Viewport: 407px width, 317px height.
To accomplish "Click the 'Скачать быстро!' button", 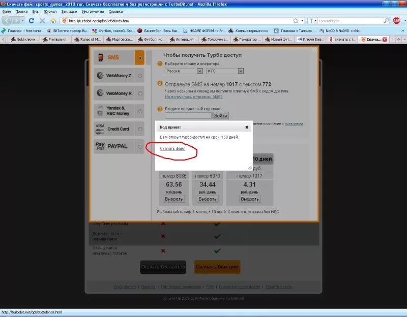I will (x=217, y=267).
